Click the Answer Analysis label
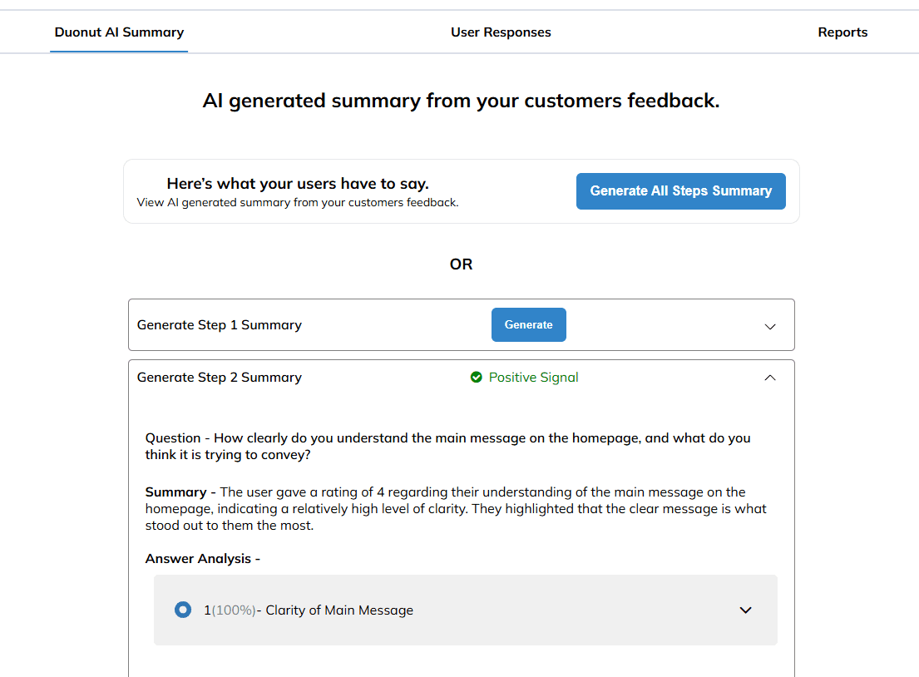The height and width of the screenshot is (677, 919). pyautogui.click(x=202, y=559)
